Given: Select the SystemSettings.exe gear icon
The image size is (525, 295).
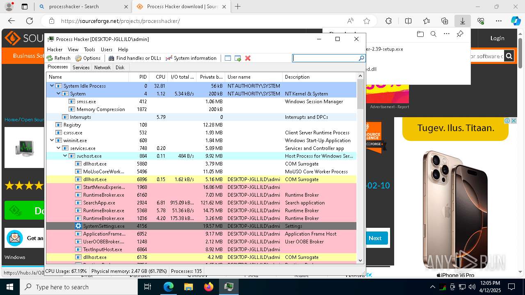Looking at the screenshot, I should [x=78, y=226].
